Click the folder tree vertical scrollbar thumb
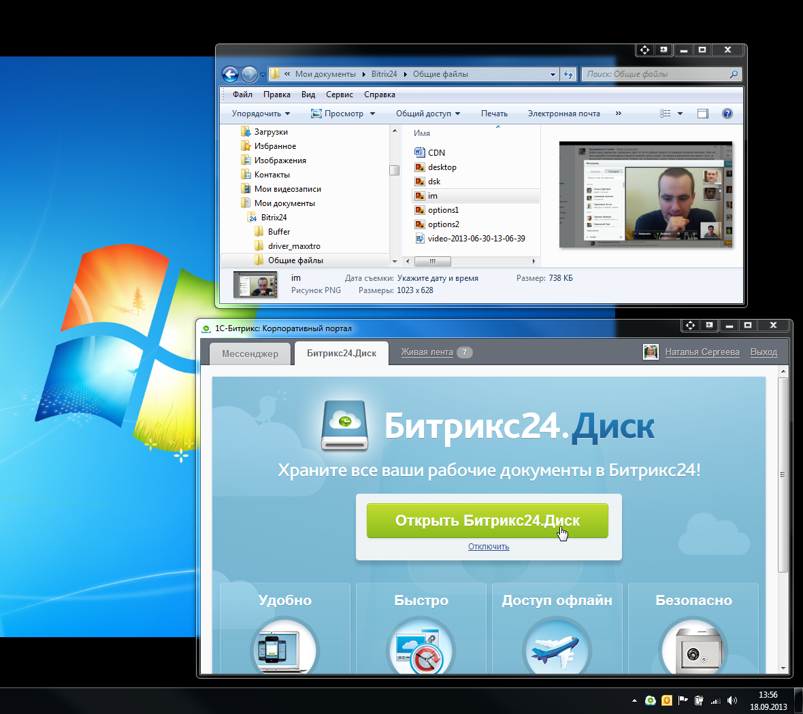 [x=394, y=170]
